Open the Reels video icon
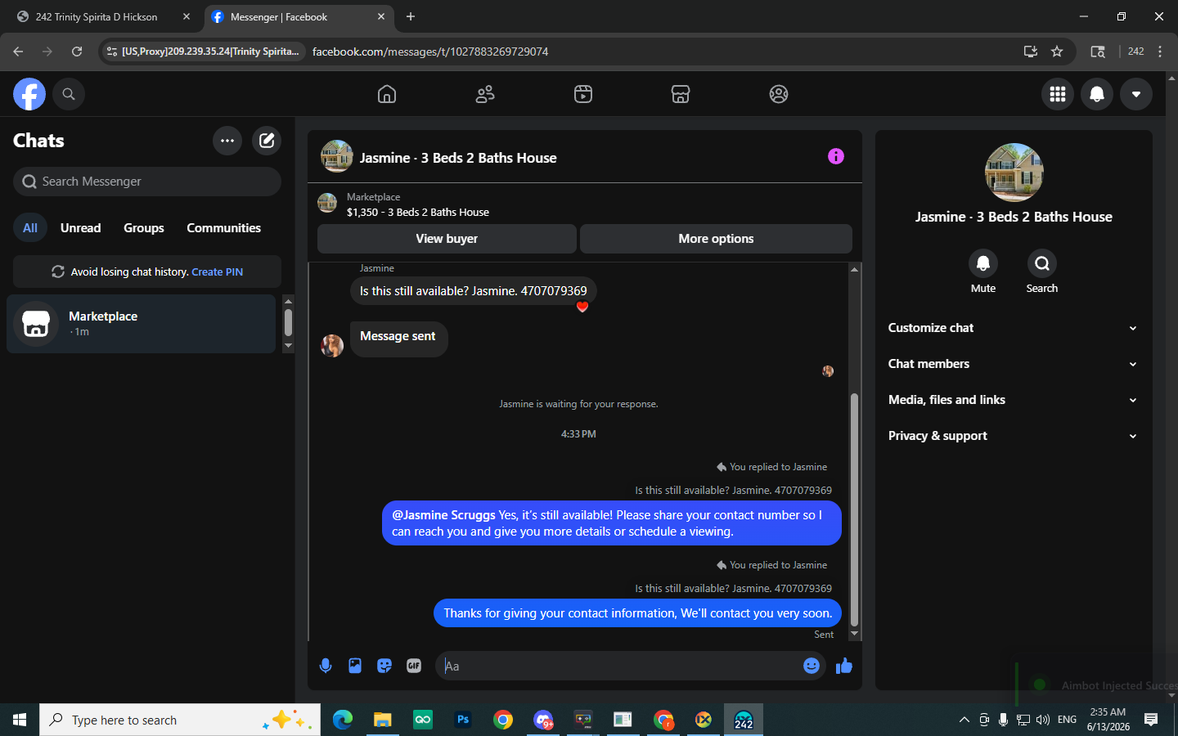Screen dimensions: 1178x736 point(583,94)
